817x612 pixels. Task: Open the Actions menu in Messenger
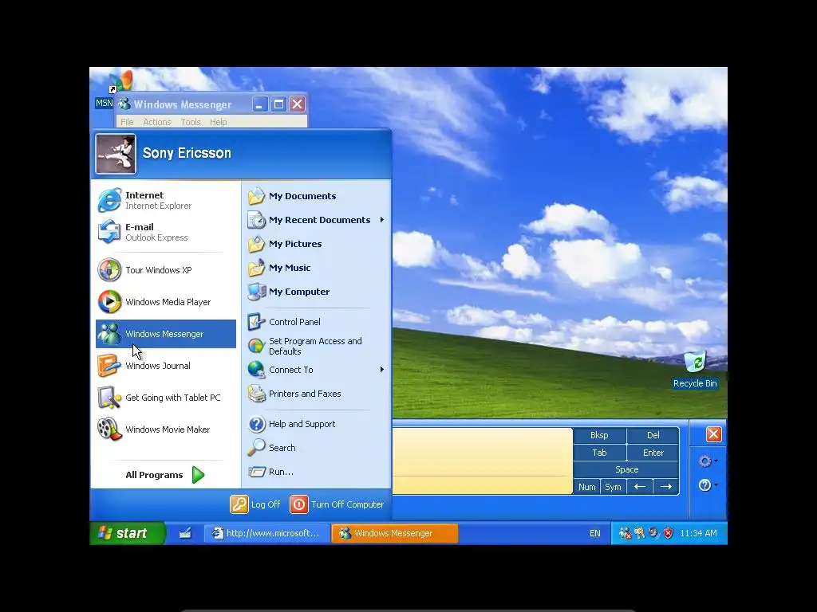[x=157, y=122]
